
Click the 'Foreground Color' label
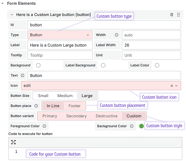point(25,126)
